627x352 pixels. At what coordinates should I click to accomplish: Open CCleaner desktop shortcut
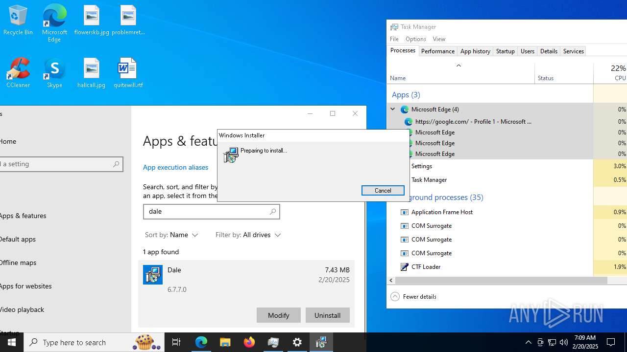[x=18, y=73]
